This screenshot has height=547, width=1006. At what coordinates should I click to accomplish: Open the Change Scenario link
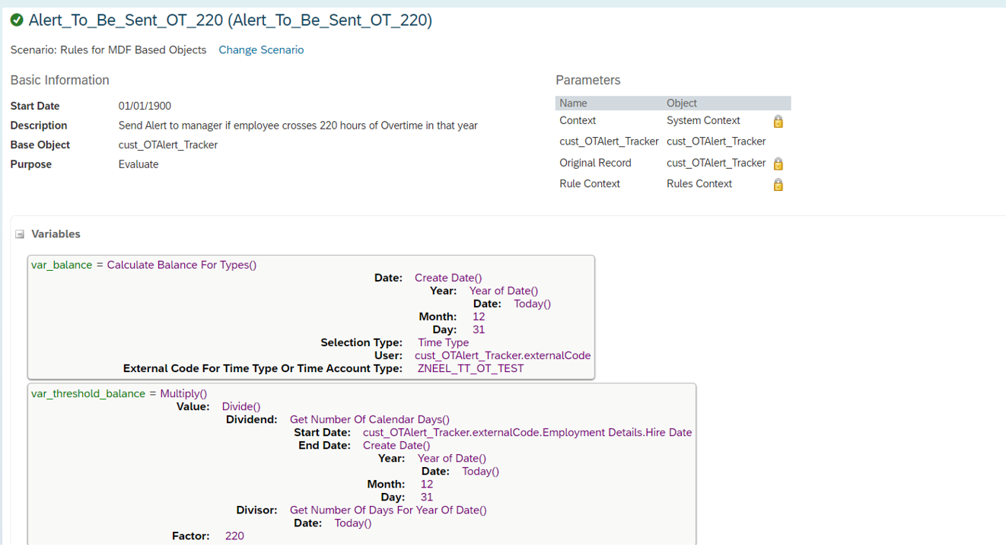pos(261,50)
